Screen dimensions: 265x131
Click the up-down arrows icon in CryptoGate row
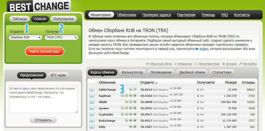tap(126, 114)
